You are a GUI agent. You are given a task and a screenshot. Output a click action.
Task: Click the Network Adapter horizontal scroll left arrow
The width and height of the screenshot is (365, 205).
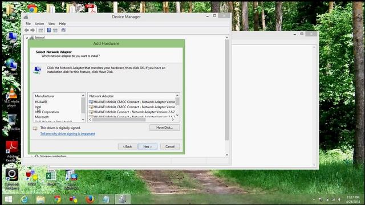click(90, 120)
